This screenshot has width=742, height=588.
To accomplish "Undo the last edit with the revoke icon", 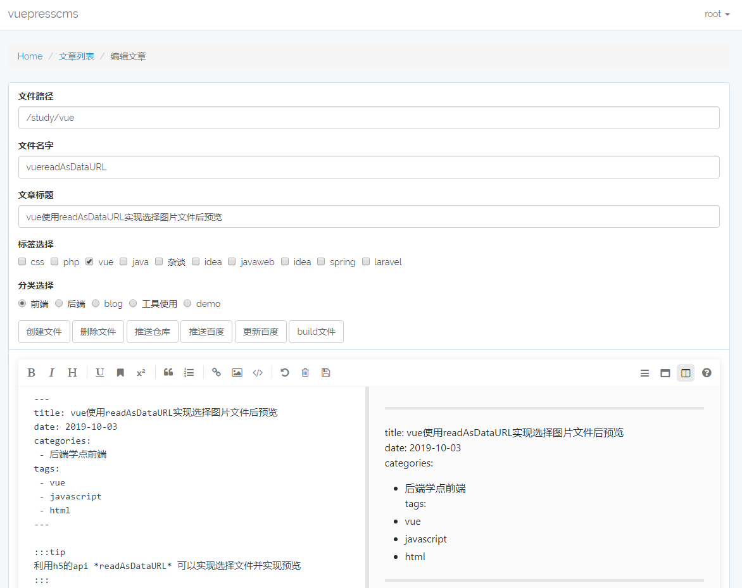I will (x=285, y=373).
